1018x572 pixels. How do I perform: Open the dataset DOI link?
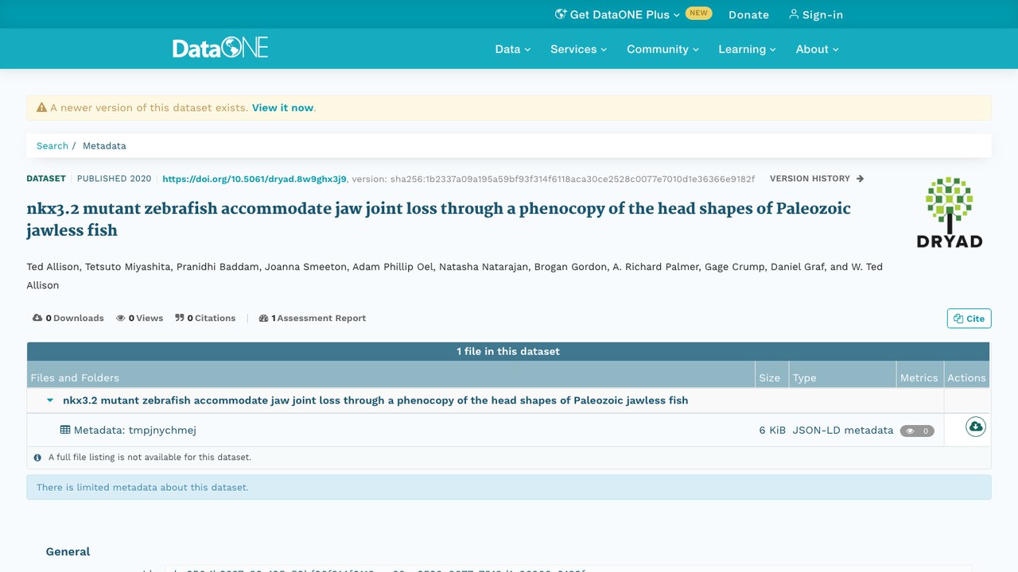point(254,179)
